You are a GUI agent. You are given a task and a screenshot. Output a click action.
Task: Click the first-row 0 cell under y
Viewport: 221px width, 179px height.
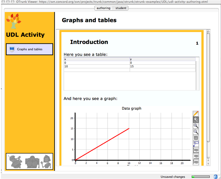[x=163, y=63]
